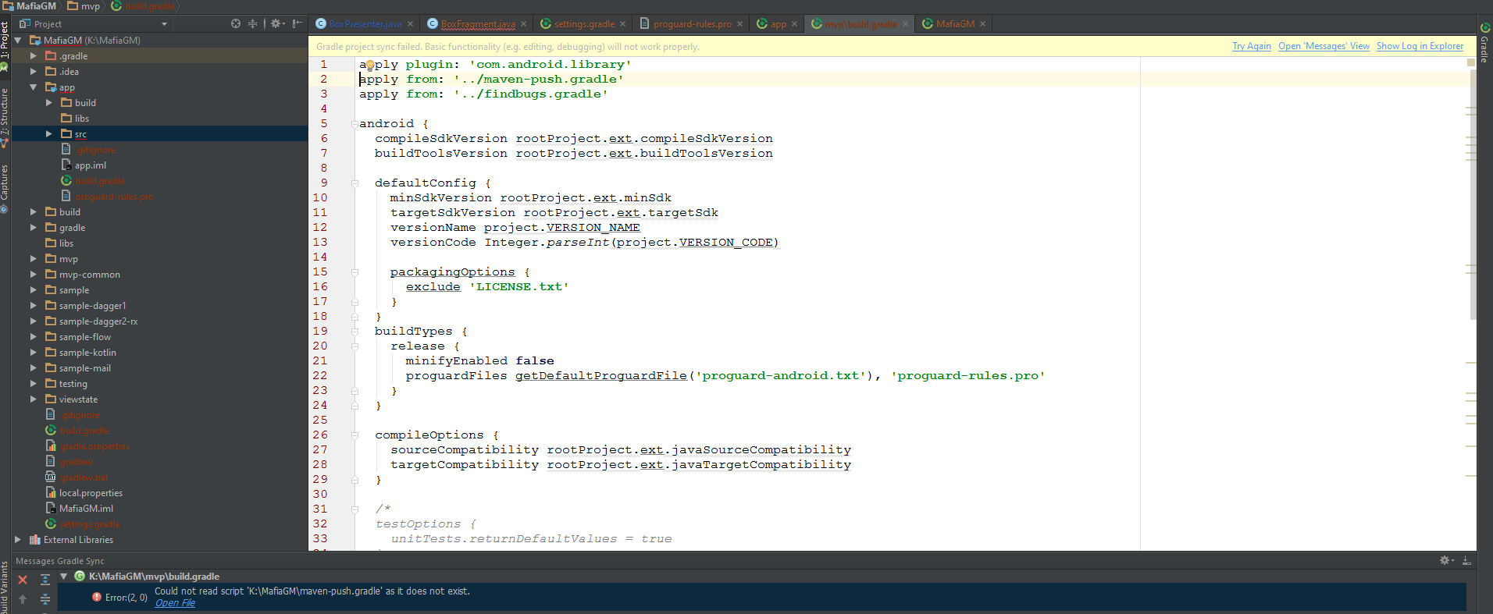
Task: Switch to proguard-rules.pro tab
Action: click(692, 24)
